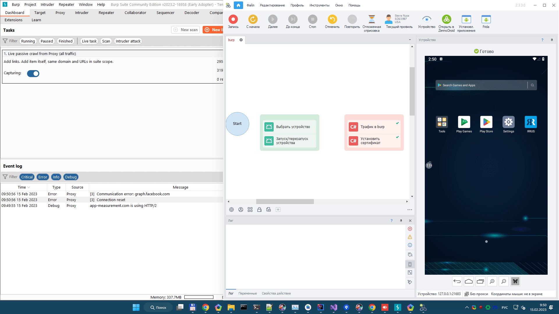The width and height of the screenshot is (559, 314).
Task: Sort Event log by Time arrow
Action: point(29,187)
